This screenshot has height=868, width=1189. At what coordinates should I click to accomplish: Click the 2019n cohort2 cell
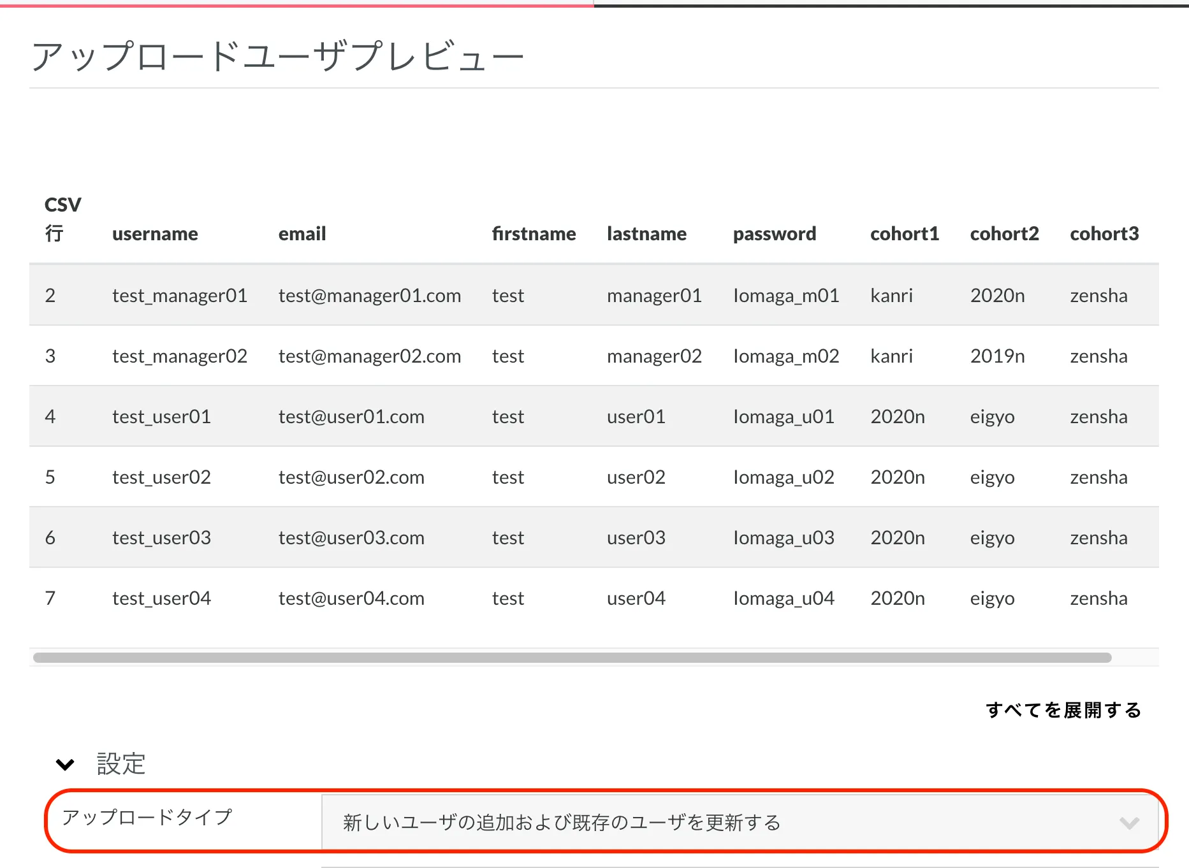tap(997, 356)
